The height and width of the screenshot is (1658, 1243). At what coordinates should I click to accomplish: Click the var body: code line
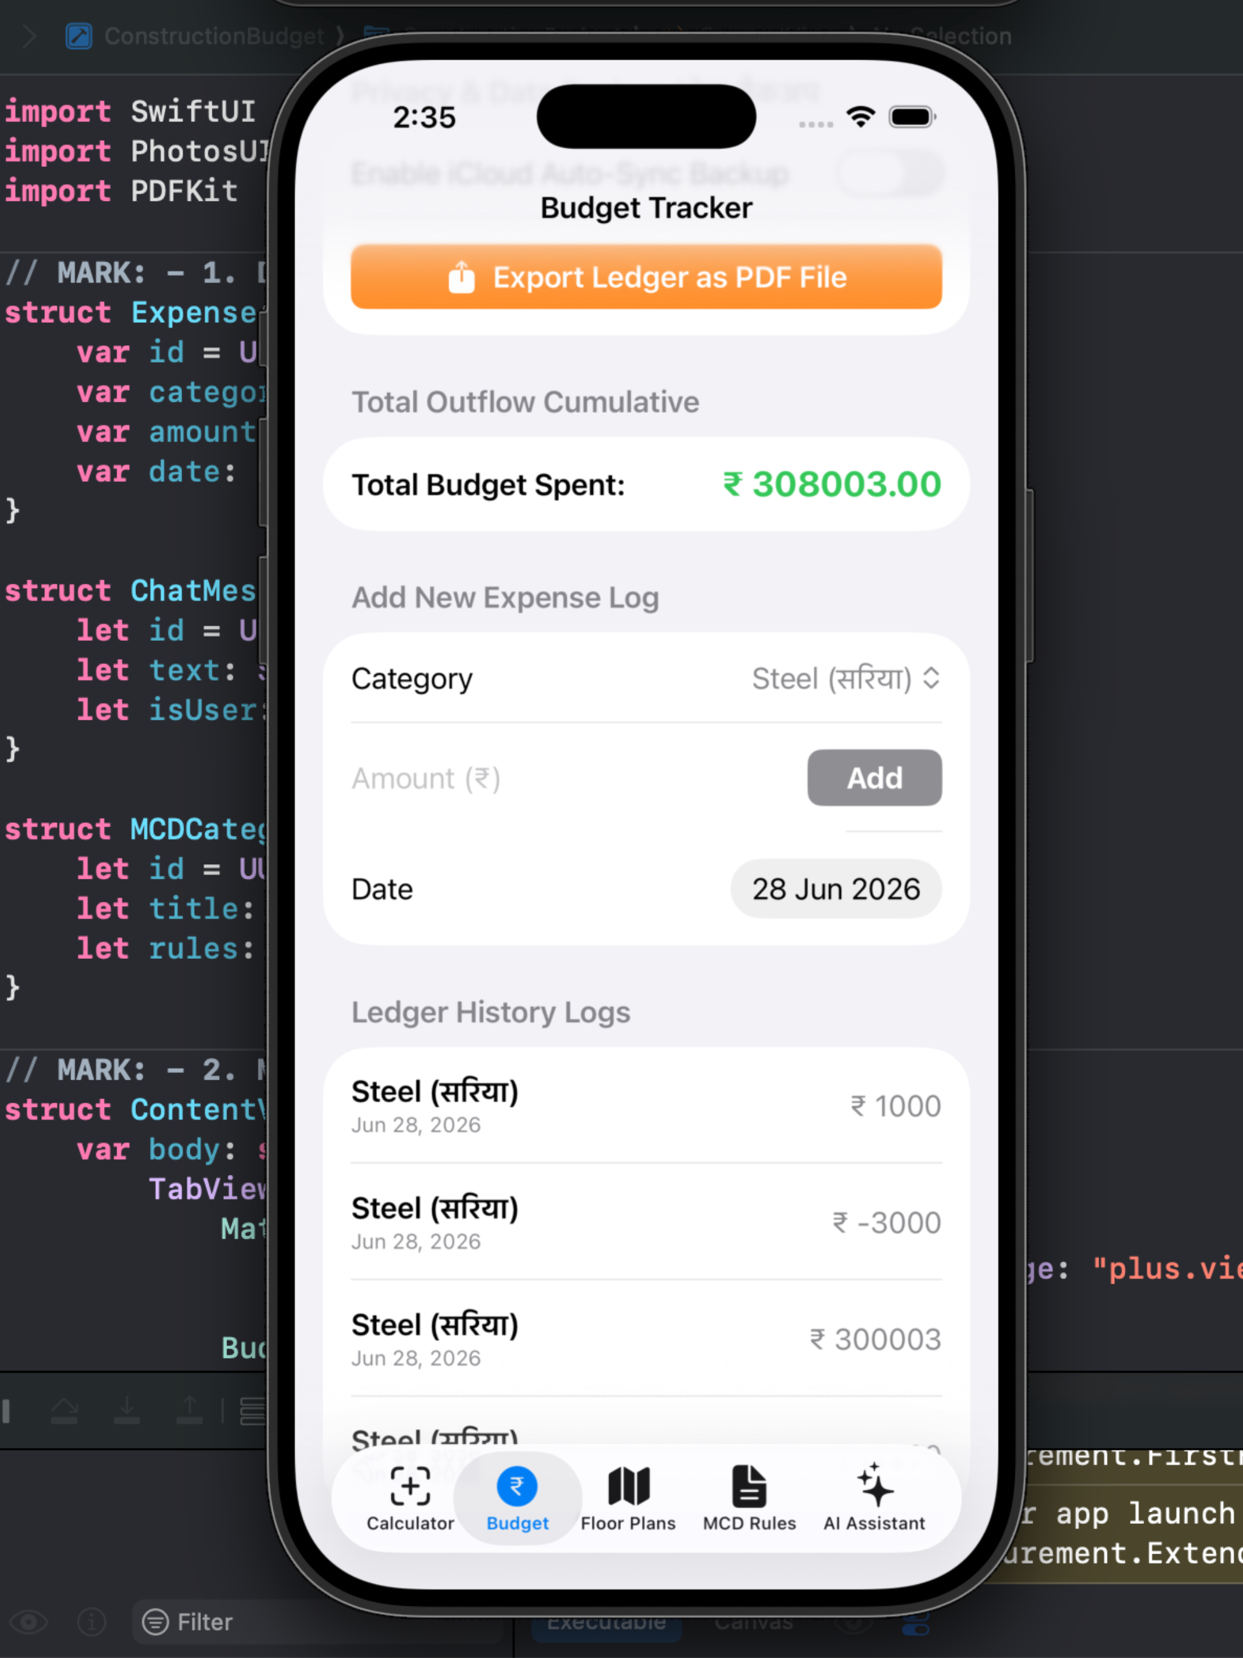[x=171, y=1150]
